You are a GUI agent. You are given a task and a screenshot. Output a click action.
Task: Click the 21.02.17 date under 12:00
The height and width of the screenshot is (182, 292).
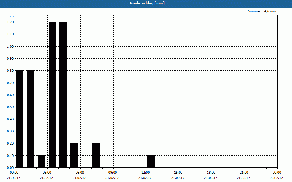click(x=145, y=178)
